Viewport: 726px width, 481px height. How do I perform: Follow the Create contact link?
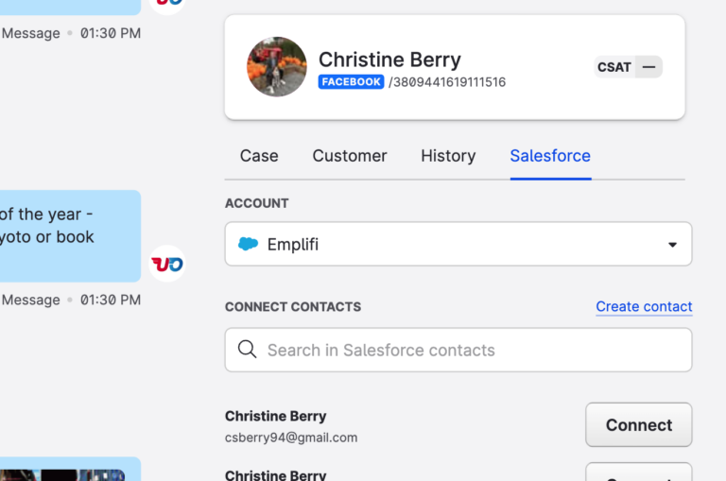pyautogui.click(x=644, y=306)
